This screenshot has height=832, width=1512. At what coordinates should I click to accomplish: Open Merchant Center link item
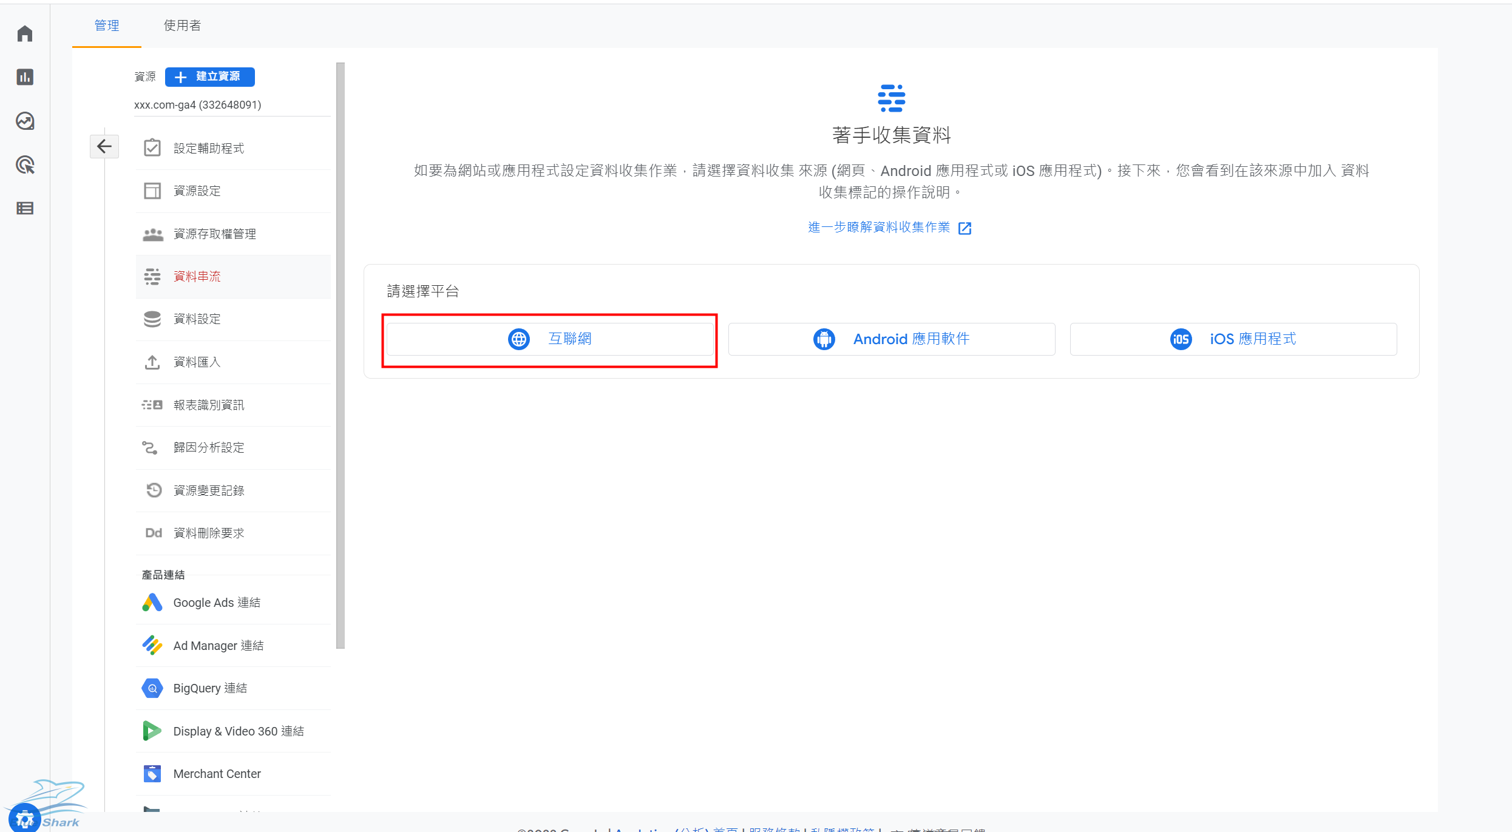[233, 774]
